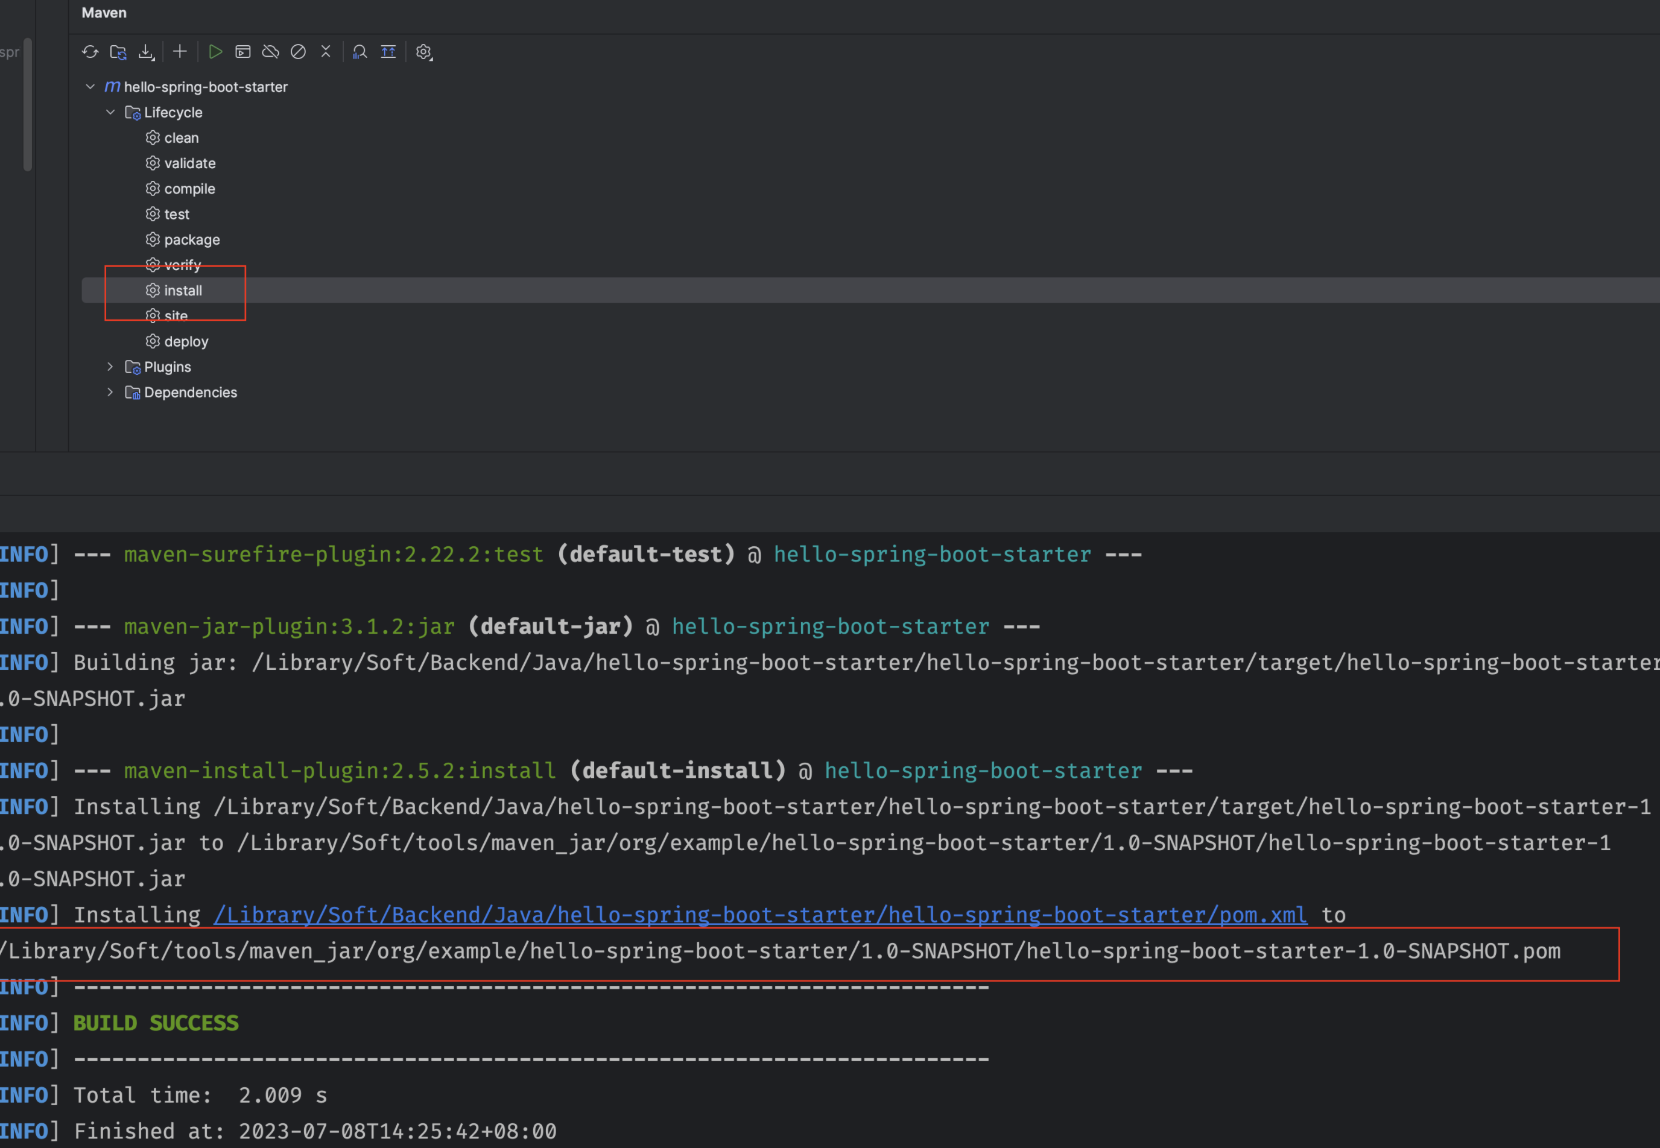Toggle offline mode in Maven toolbar
Screen dimensions: 1660x1148
click(x=271, y=51)
